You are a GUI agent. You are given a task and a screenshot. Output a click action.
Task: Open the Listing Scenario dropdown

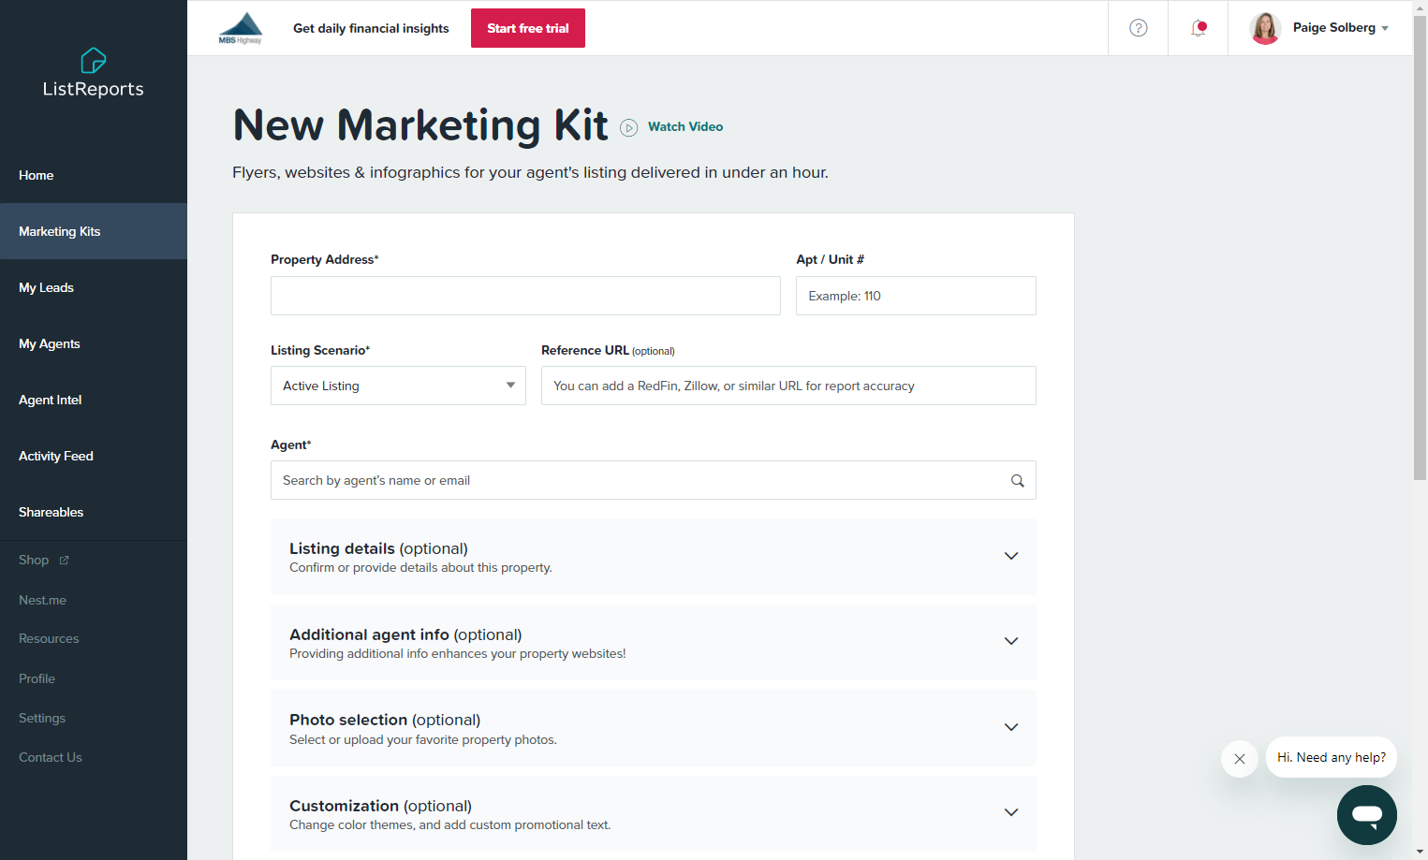pyautogui.click(x=398, y=386)
